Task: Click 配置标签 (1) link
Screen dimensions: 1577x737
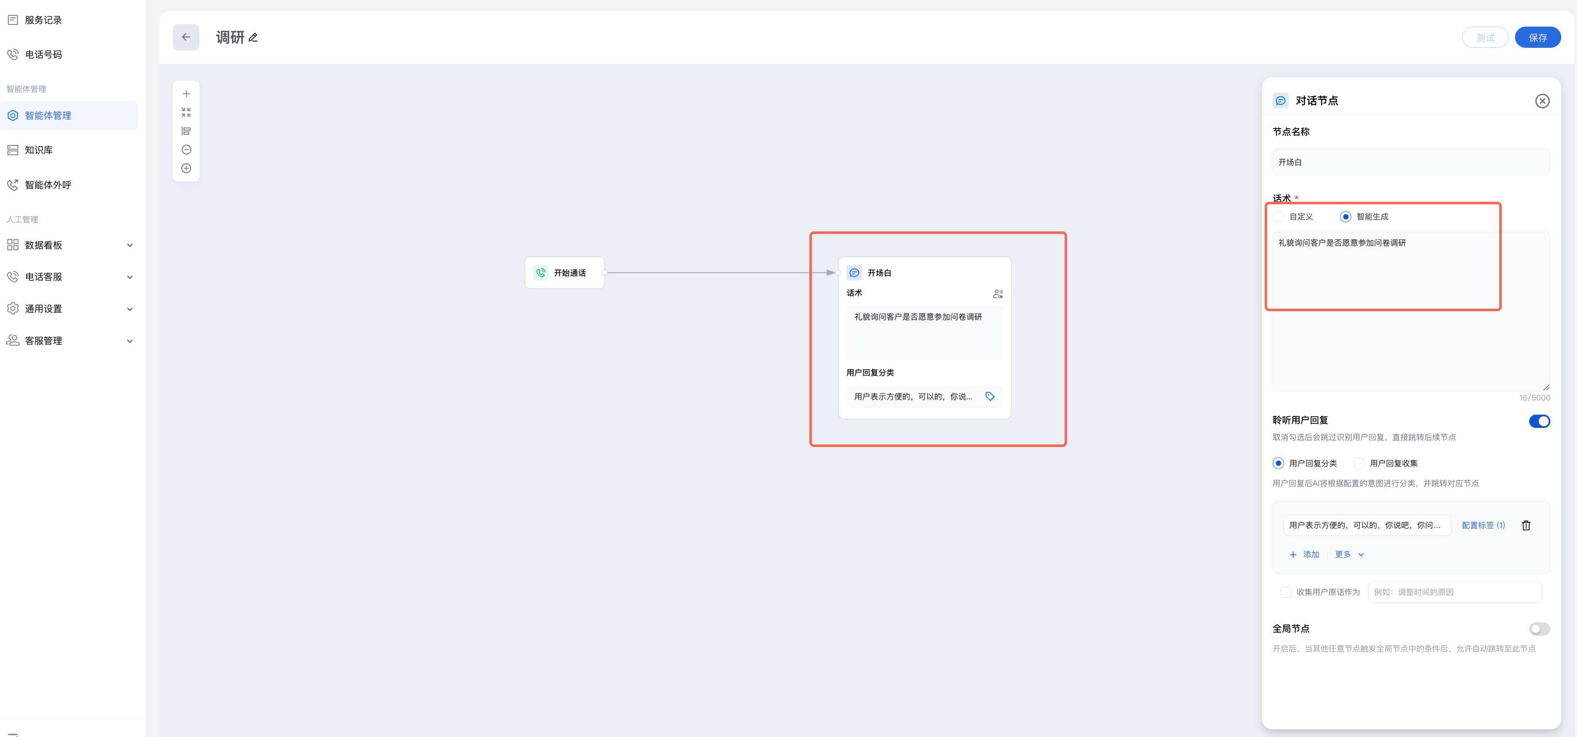Action: point(1483,525)
